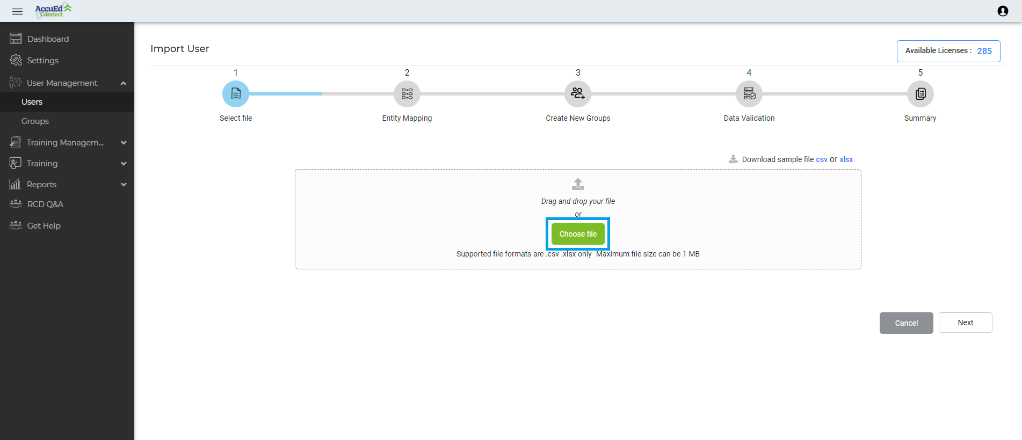The width and height of the screenshot is (1022, 440).
Task: Click the Available Licenses box
Action: (x=948, y=51)
